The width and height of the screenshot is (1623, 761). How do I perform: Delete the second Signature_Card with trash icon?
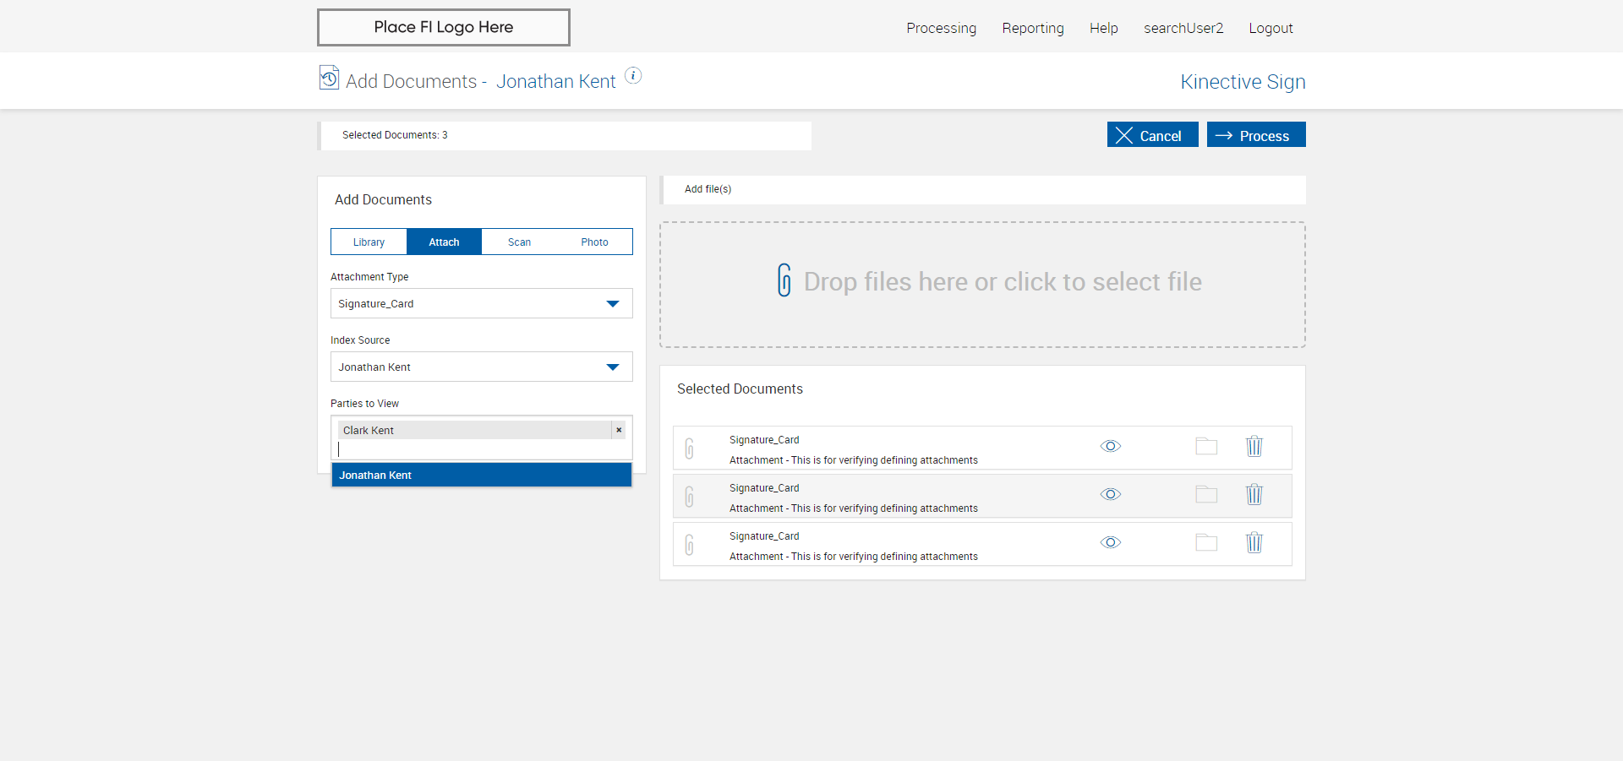[1254, 494]
